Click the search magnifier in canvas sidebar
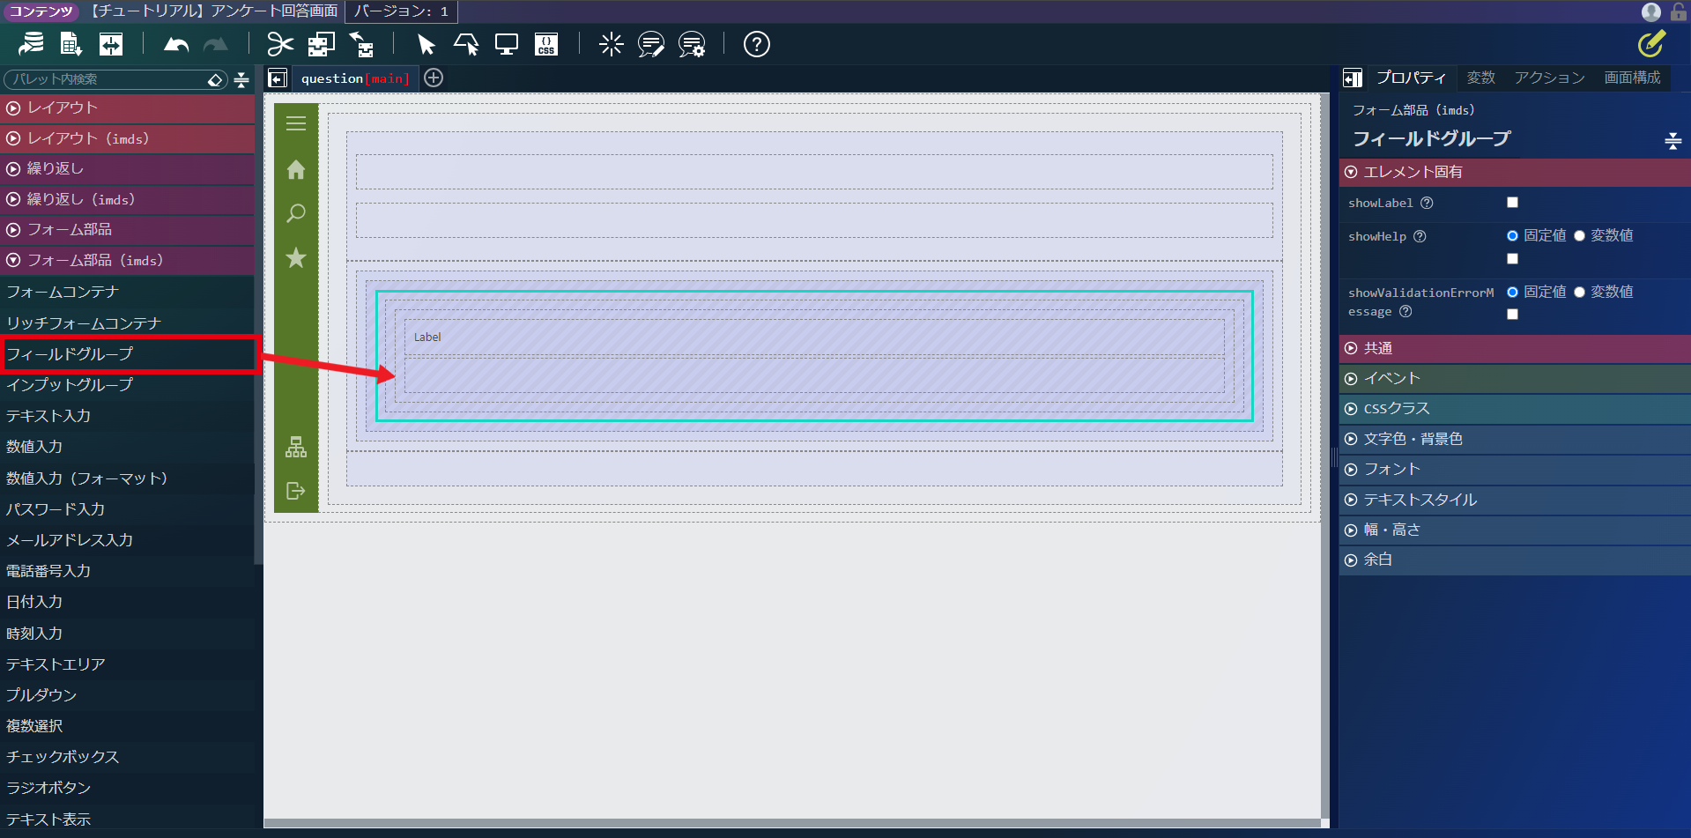The width and height of the screenshot is (1691, 838). [296, 213]
